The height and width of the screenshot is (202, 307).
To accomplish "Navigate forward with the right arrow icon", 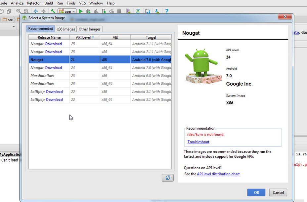I will (43, 11).
